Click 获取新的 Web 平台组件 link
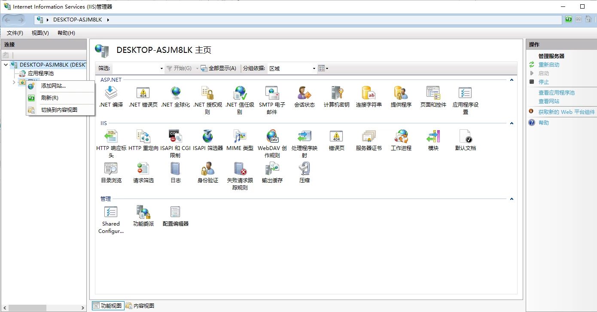The image size is (597, 312). 567,112
